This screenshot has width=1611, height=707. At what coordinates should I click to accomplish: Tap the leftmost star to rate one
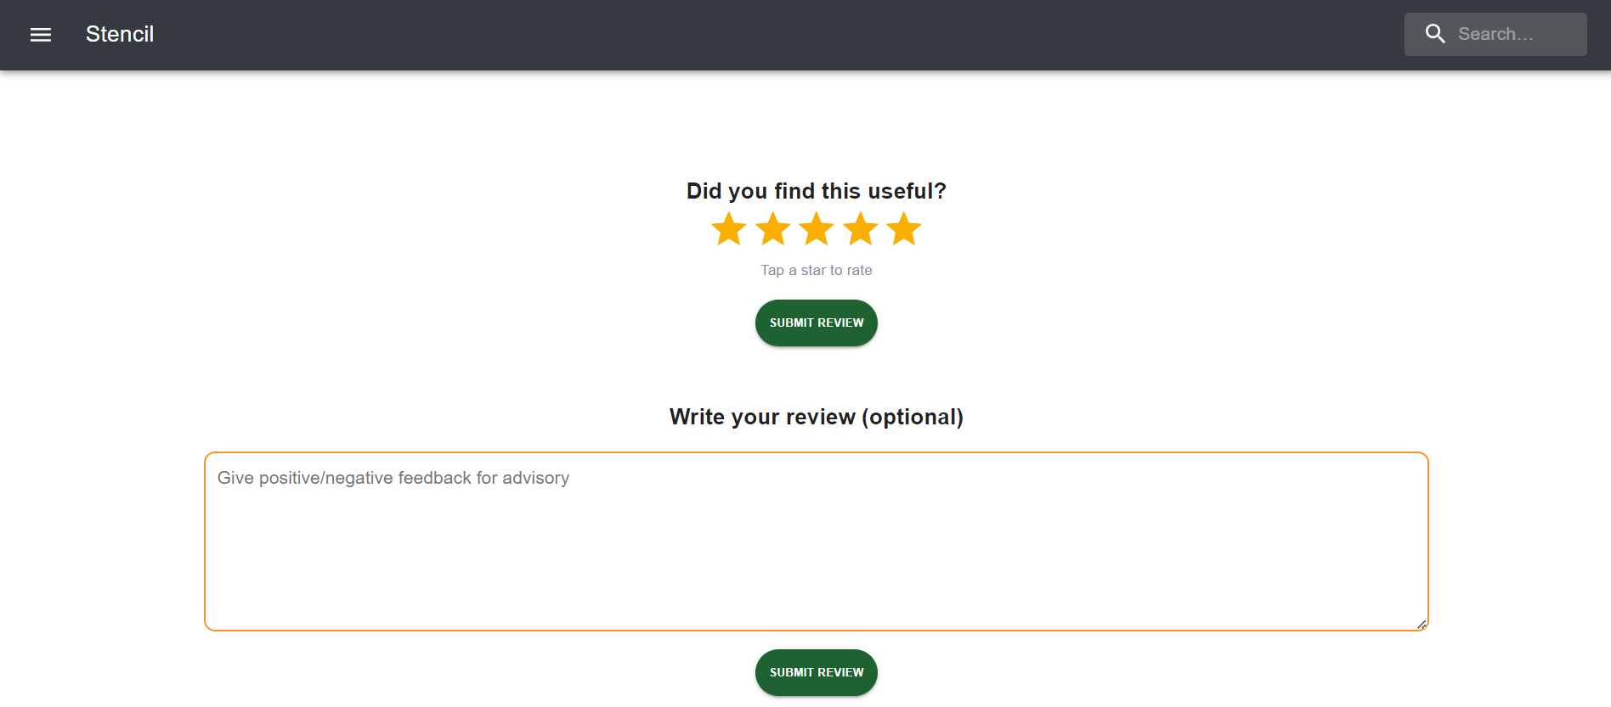(728, 228)
